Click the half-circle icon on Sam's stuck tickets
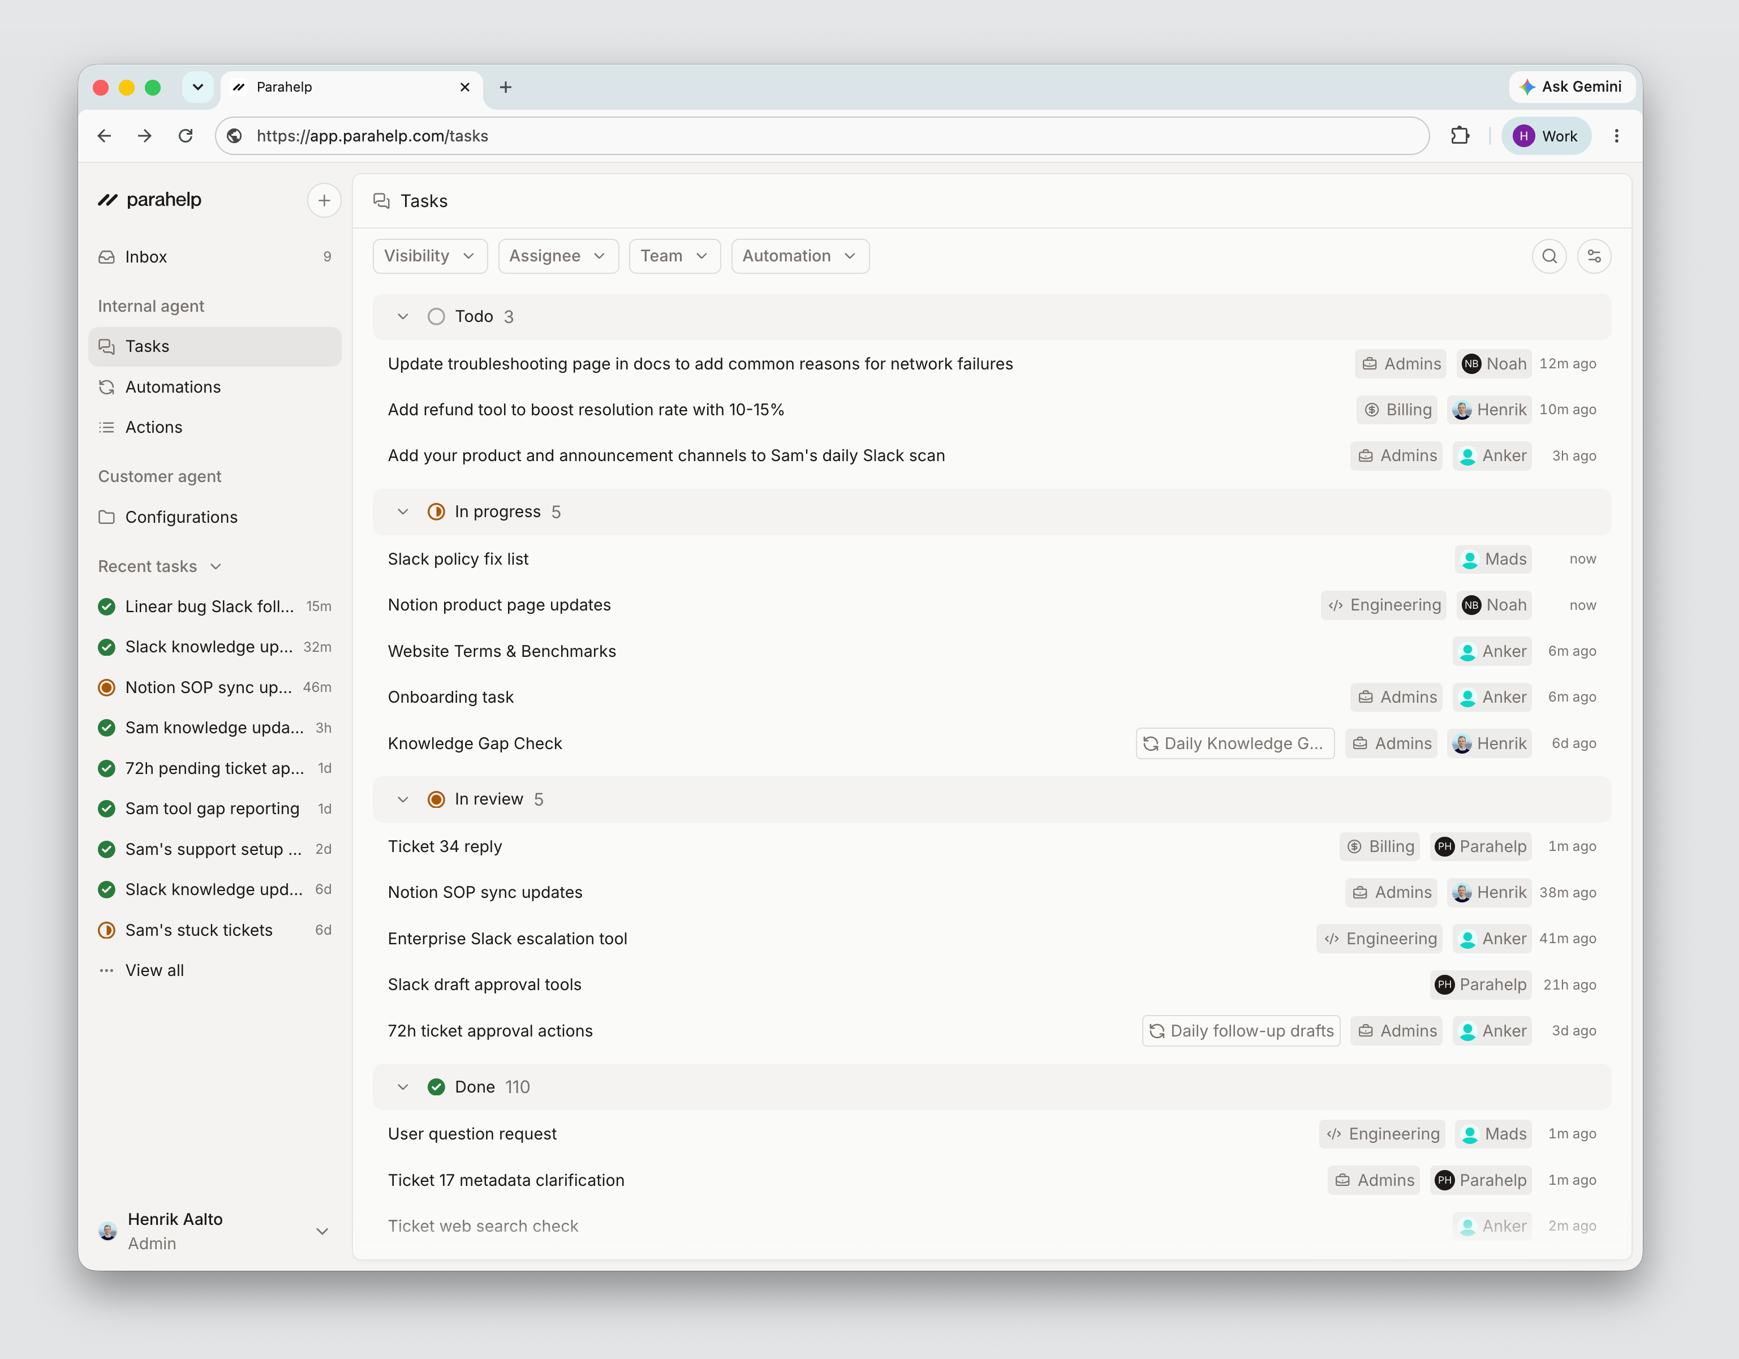This screenshot has height=1359, width=1739. coord(107,930)
